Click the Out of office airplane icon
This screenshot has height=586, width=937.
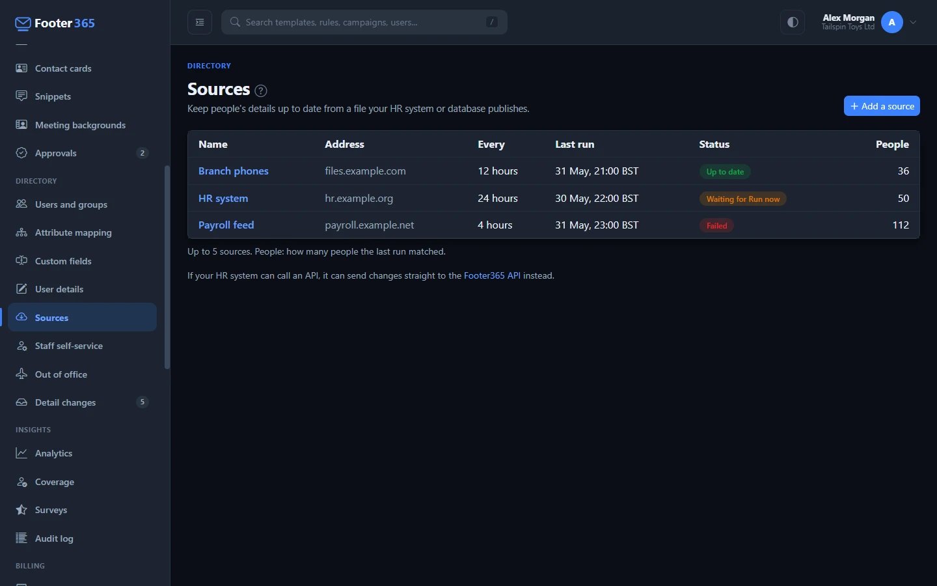pyautogui.click(x=21, y=374)
